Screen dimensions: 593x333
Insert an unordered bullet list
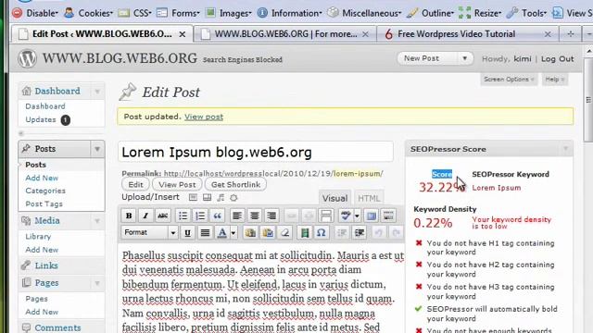[x=183, y=216]
